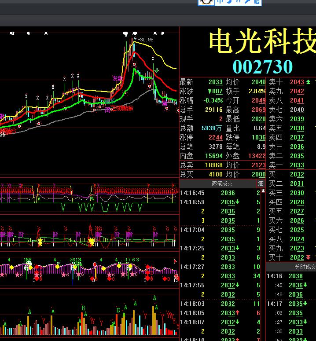Toggle the 中 Chinese input mode icon
The image size is (316, 341).
tap(220, 2)
